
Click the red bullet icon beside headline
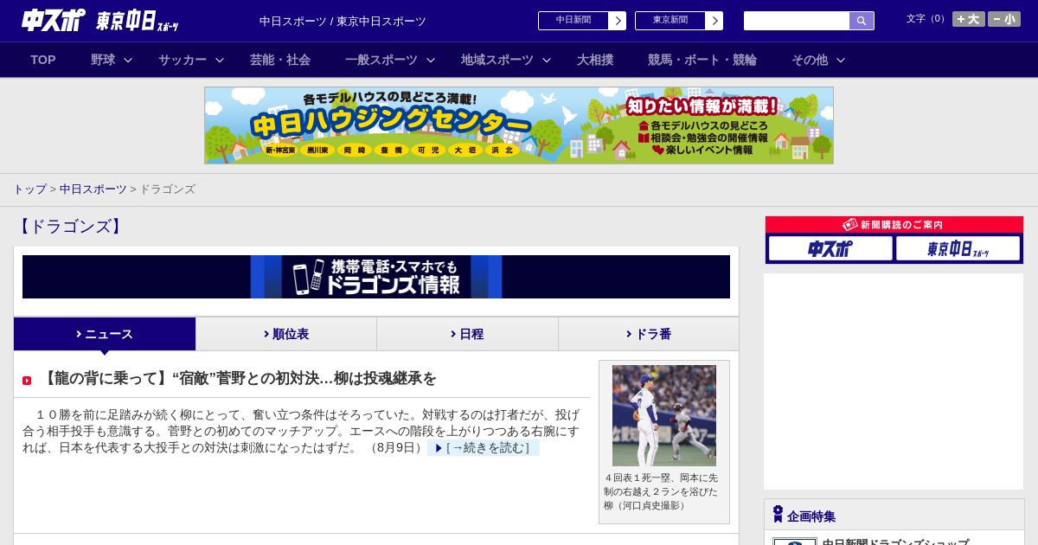point(27,381)
